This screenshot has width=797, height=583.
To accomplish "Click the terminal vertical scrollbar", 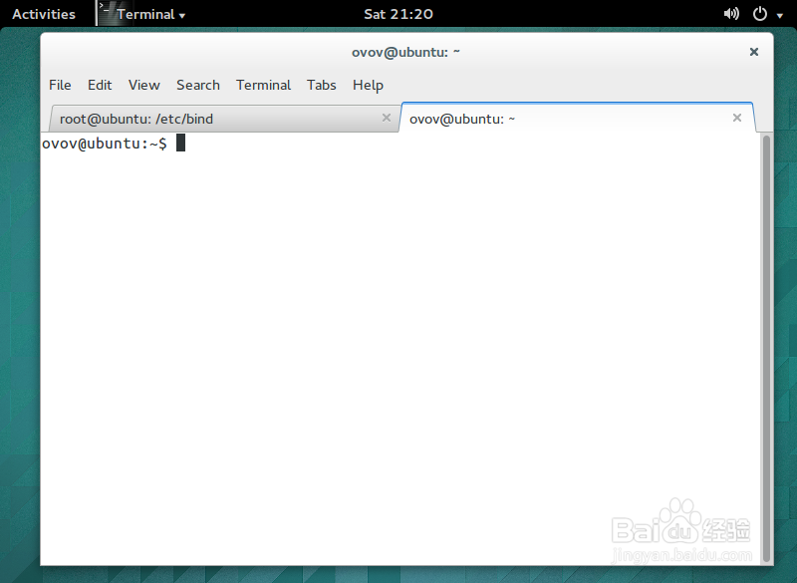I will pyautogui.click(x=767, y=348).
